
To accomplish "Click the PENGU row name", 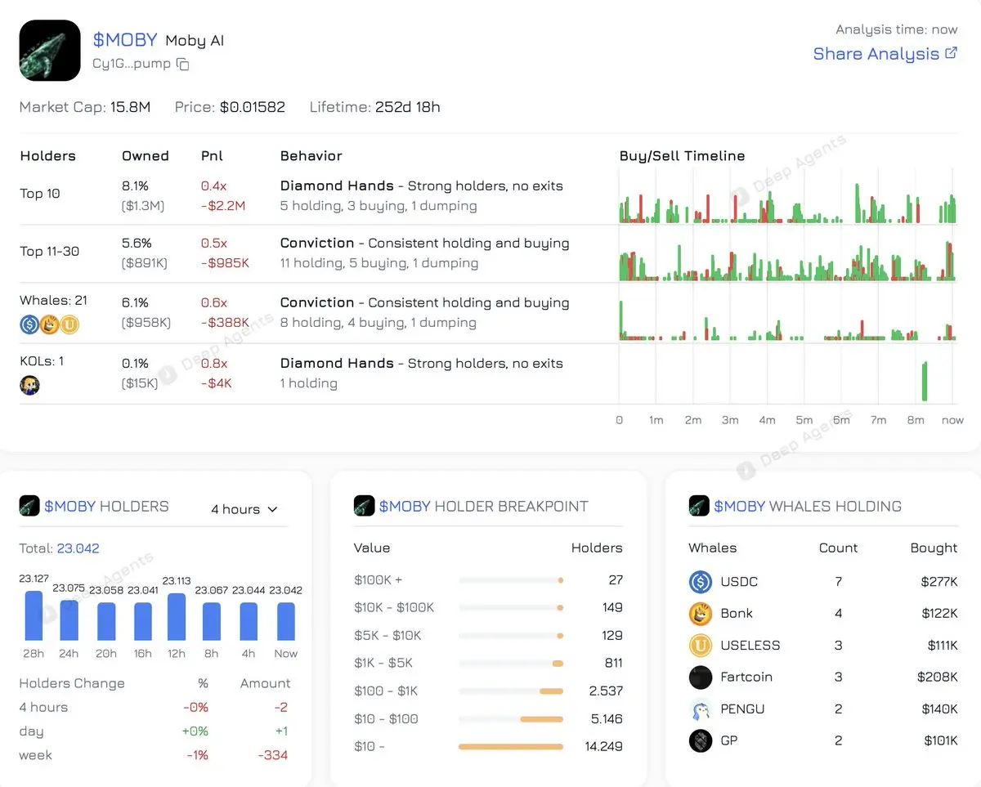I will click(742, 709).
